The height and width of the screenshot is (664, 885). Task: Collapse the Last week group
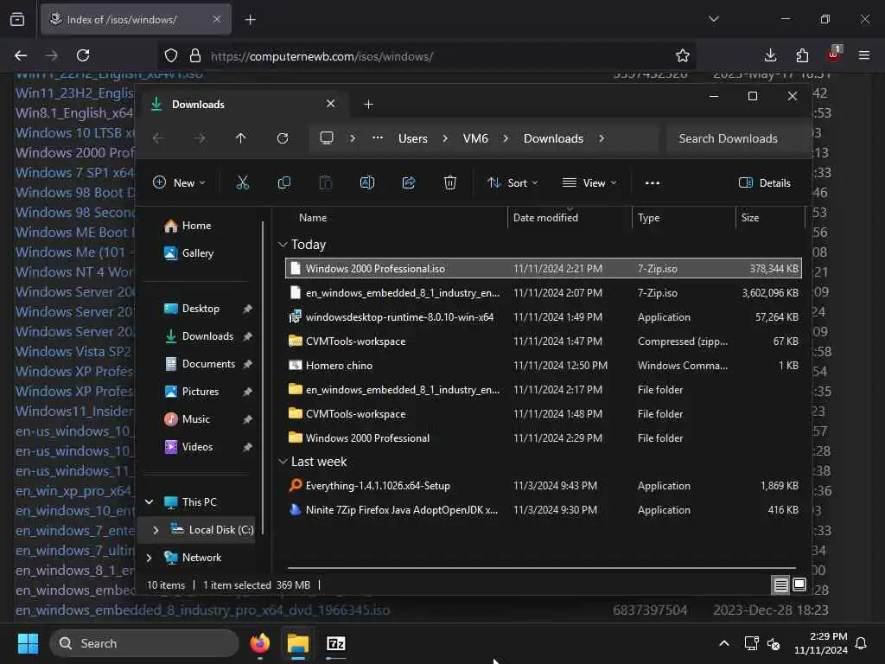pos(283,462)
